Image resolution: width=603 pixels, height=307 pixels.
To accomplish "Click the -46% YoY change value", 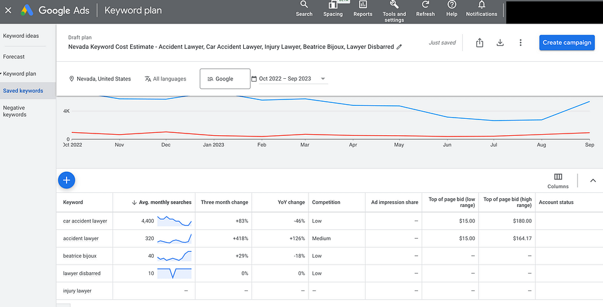I will coord(299,221).
